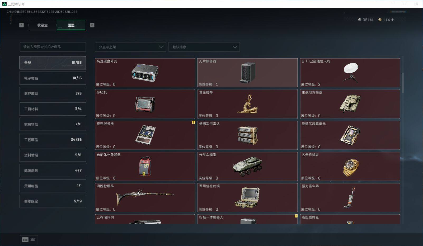Click the warning badge on 绝密服务器 card
The height and width of the screenshot is (246, 423).
coord(193,122)
